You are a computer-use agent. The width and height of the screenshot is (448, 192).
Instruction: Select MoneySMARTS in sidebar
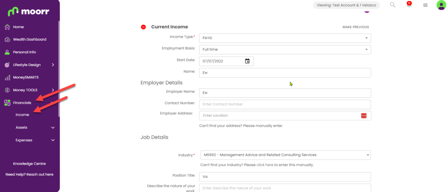[x=26, y=78]
